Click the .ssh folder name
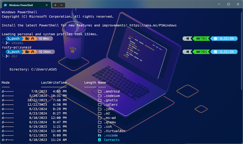 [108, 127]
